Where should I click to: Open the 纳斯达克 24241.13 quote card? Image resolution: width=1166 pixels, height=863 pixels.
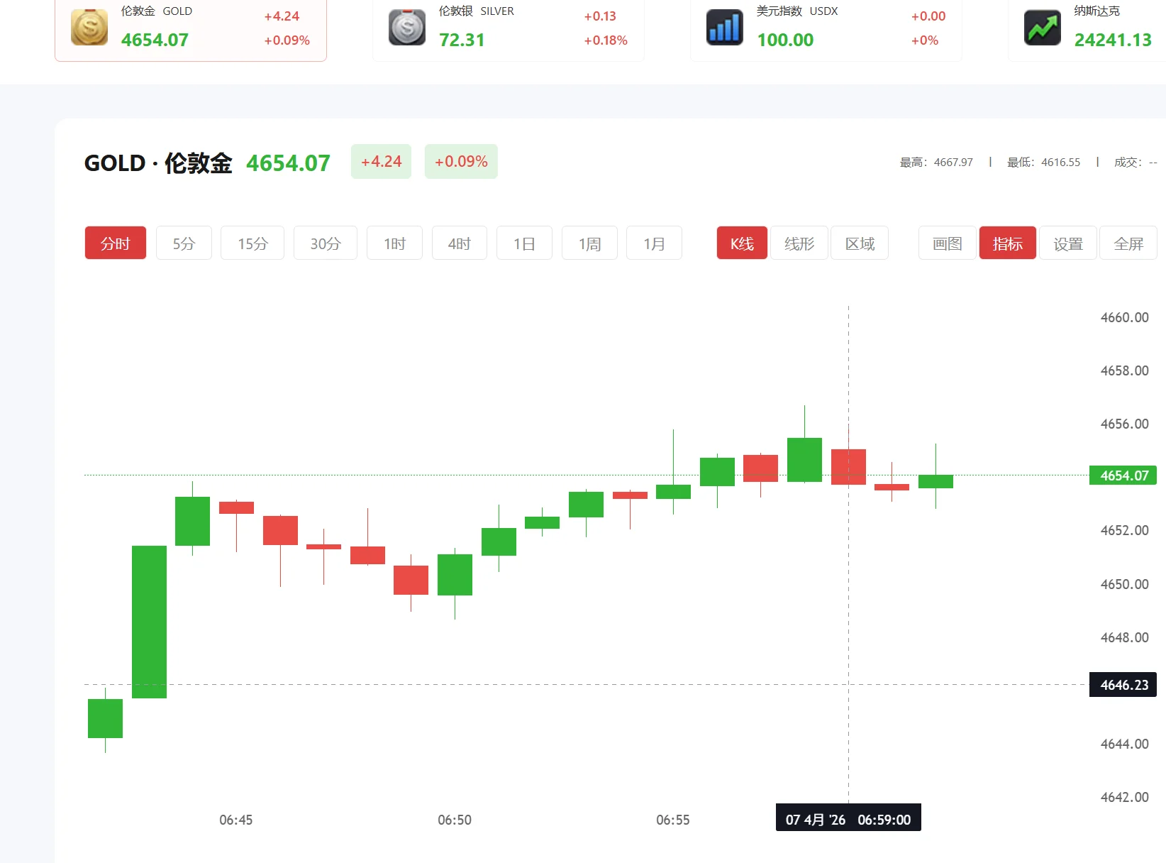pos(1092,30)
